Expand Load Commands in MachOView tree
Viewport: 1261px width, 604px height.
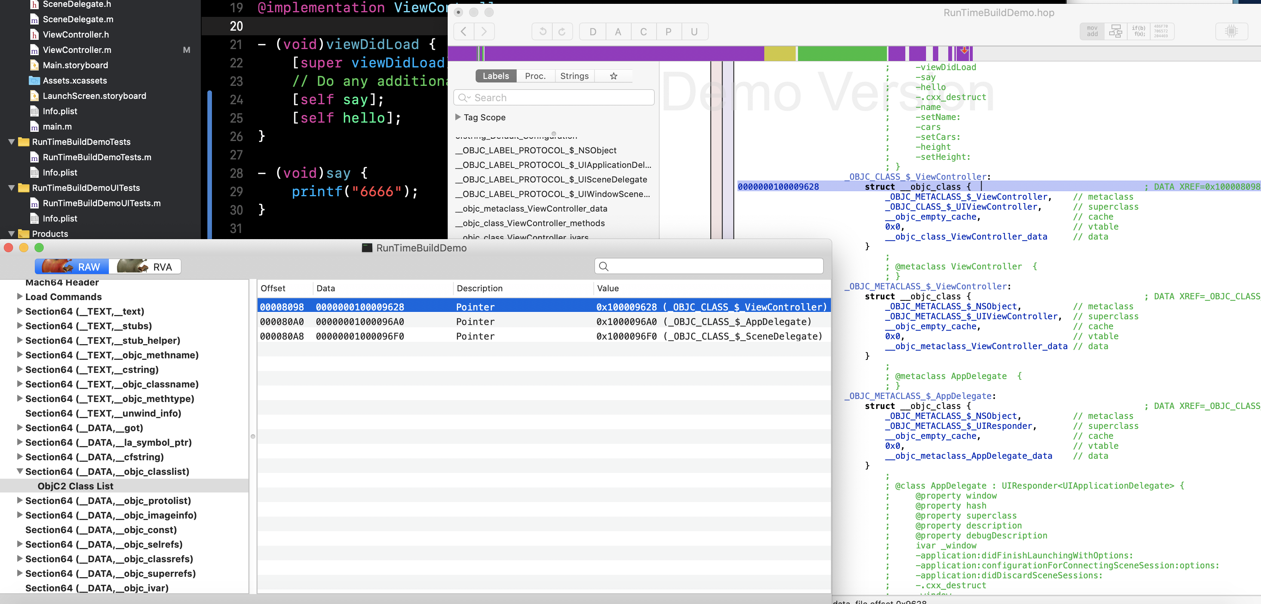coord(20,296)
